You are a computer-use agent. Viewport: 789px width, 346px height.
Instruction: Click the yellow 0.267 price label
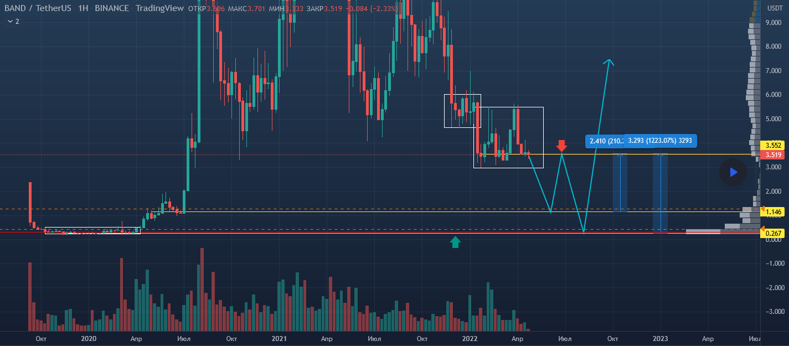tap(773, 233)
